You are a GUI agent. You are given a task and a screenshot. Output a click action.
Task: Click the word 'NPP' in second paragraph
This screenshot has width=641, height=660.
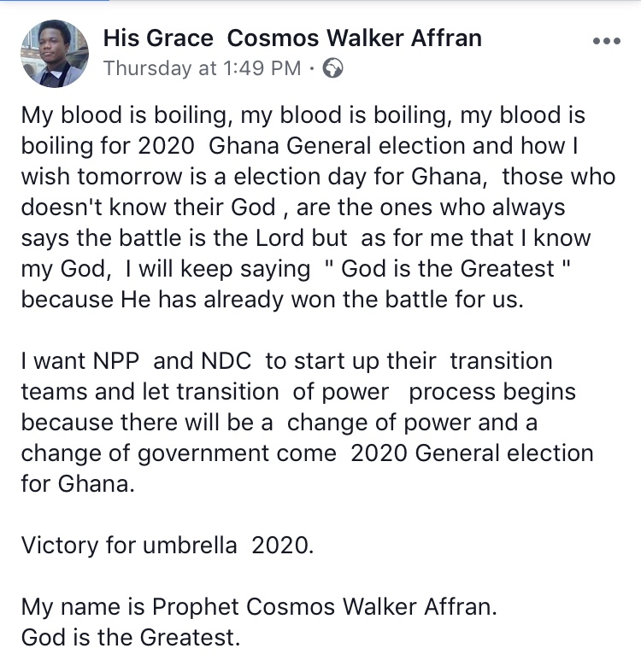click(116, 360)
